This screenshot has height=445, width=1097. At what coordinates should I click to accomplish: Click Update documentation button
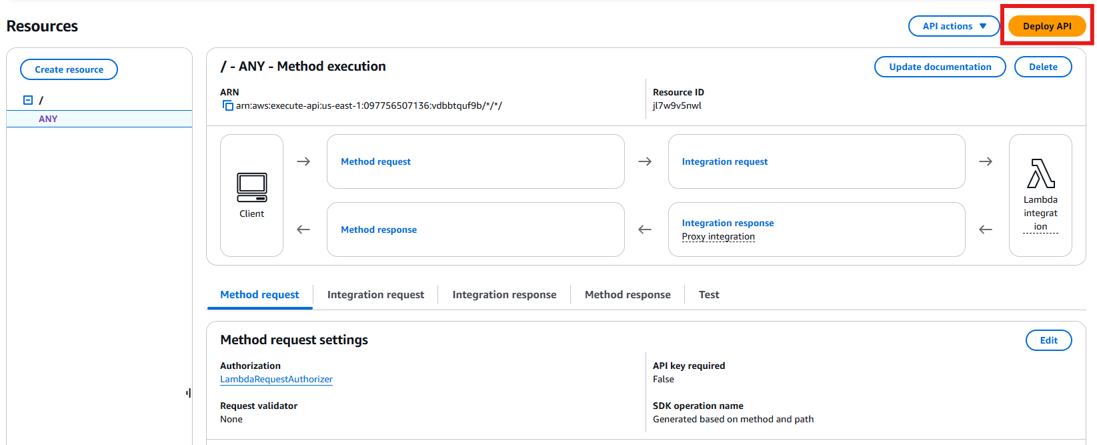940,67
